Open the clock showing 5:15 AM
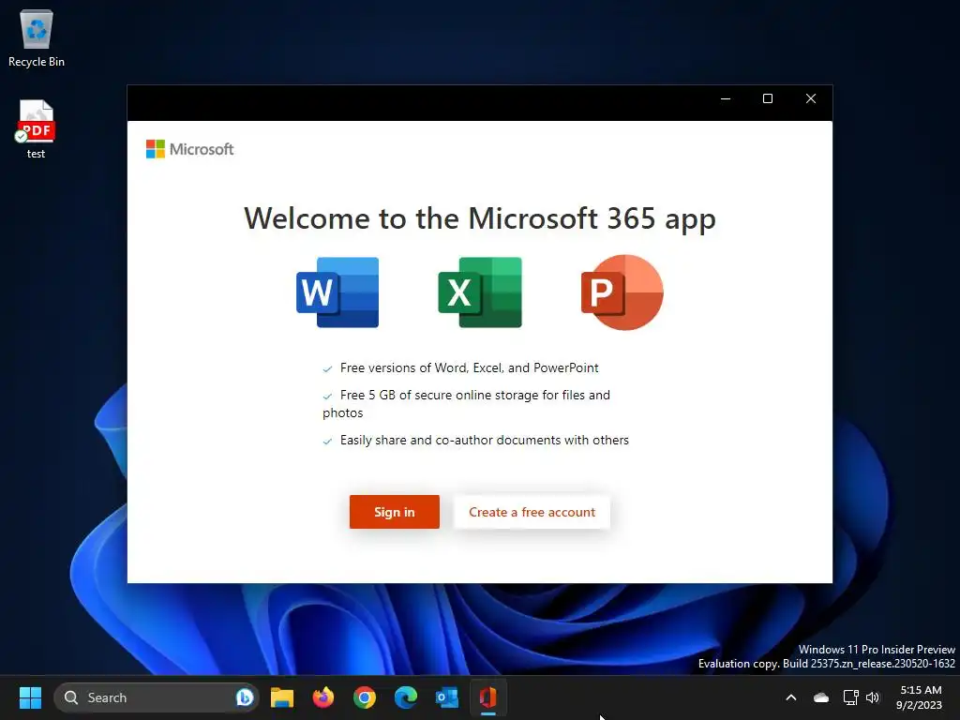 [x=919, y=697]
